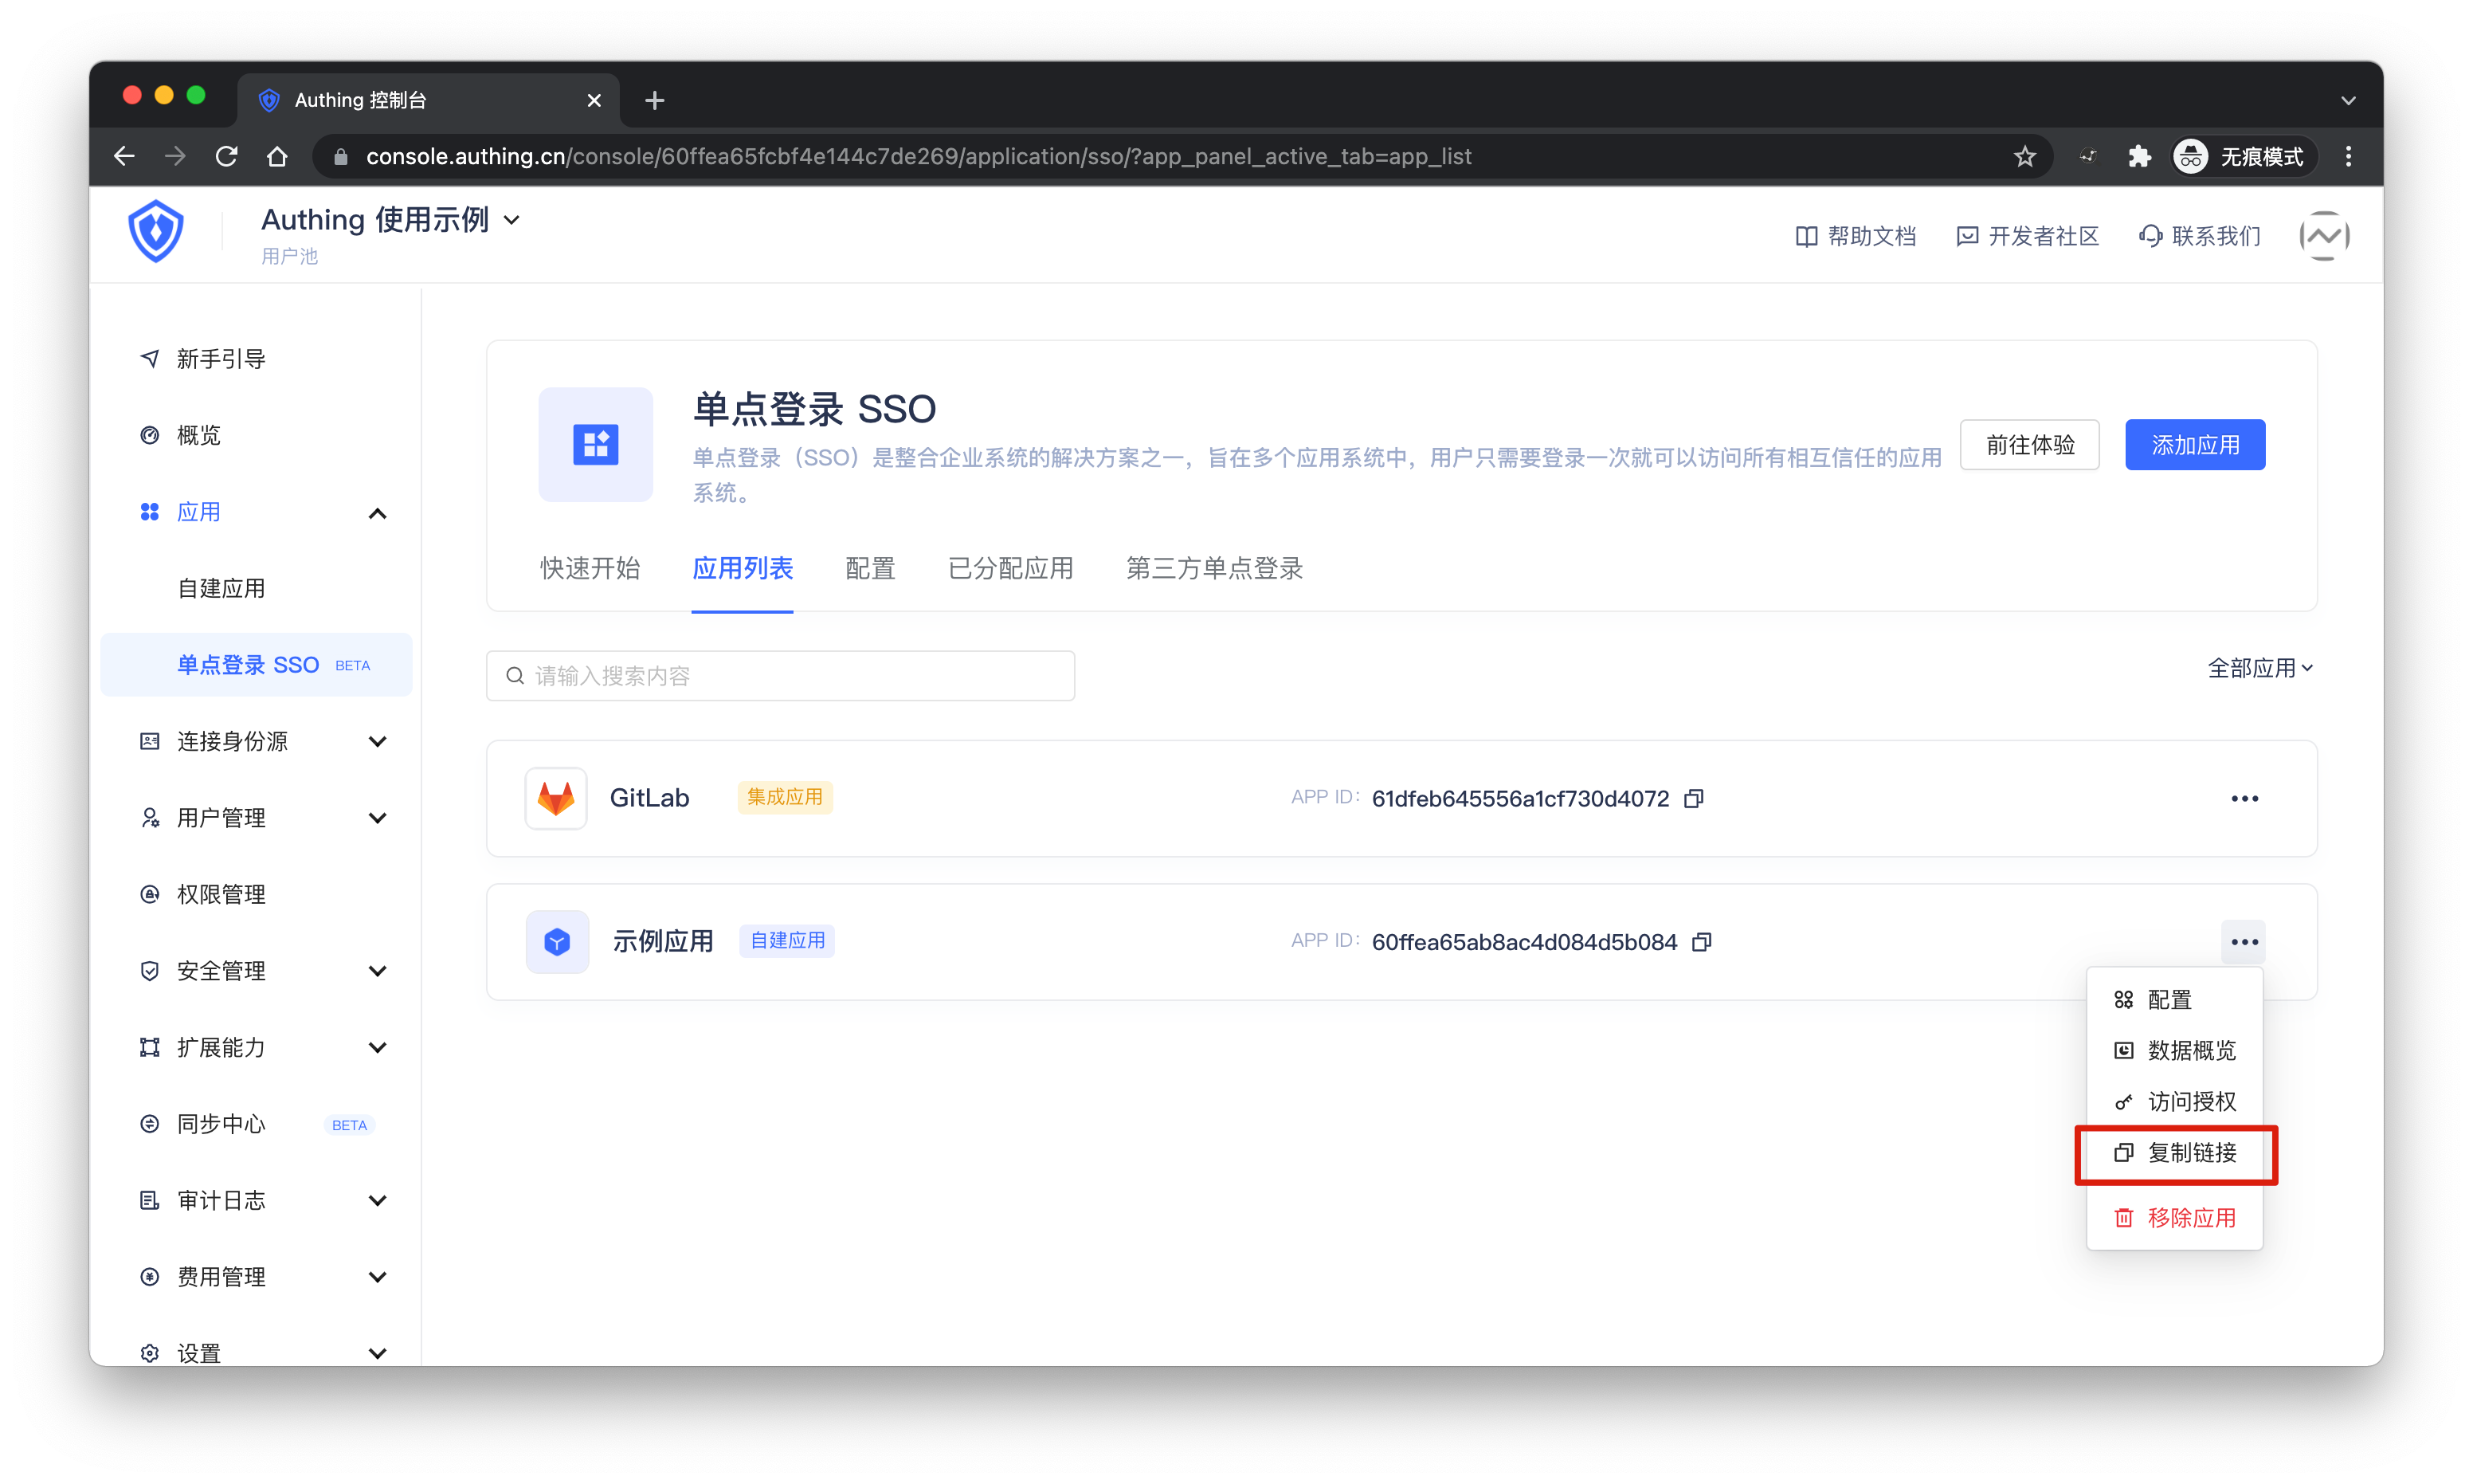The image size is (2473, 1484).
Task: Switch to the 快速开始 tab
Action: pyautogui.click(x=590, y=568)
